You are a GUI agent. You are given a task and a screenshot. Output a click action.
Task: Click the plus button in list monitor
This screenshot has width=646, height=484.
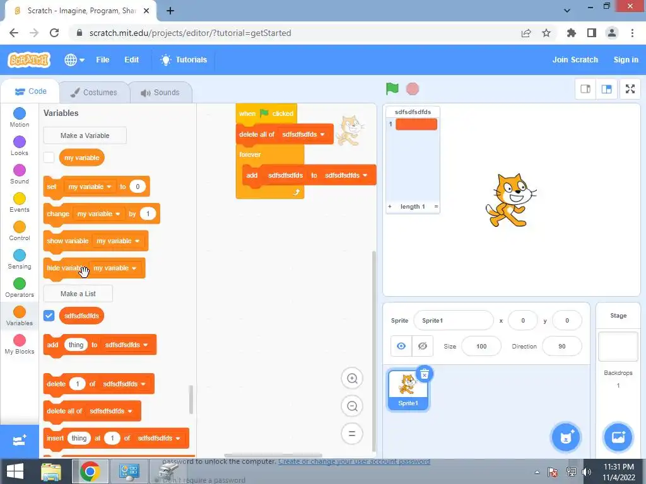[x=390, y=207]
